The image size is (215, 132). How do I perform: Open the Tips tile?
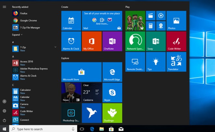click(156, 62)
